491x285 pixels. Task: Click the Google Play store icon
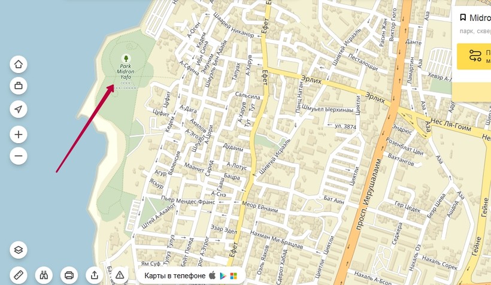click(223, 276)
